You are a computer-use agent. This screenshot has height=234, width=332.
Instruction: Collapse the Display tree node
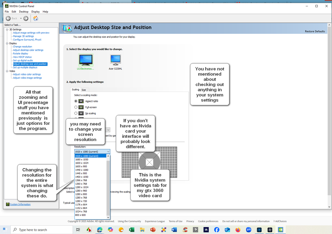pyautogui.click(x=7, y=43)
